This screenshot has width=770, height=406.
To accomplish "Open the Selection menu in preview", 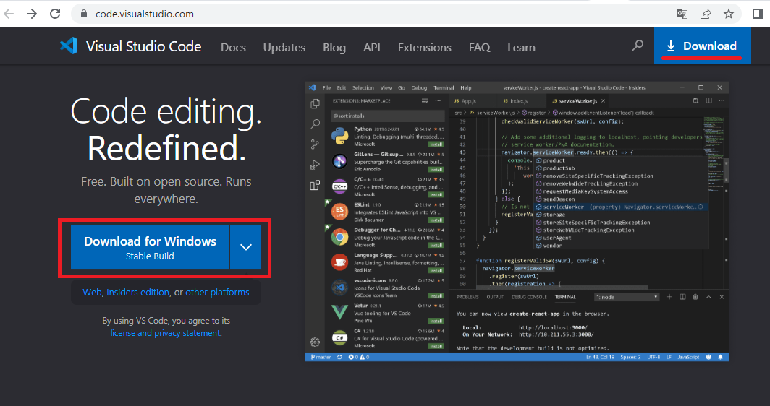I will pyautogui.click(x=363, y=87).
